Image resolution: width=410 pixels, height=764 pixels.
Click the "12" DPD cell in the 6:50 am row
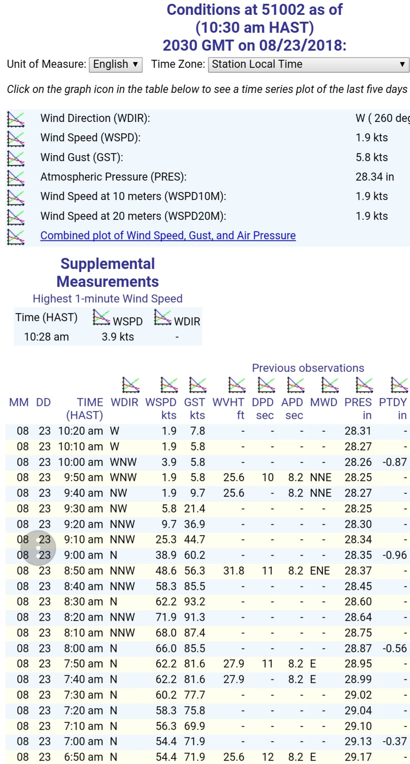pyautogui.click(x=268, y=757)
